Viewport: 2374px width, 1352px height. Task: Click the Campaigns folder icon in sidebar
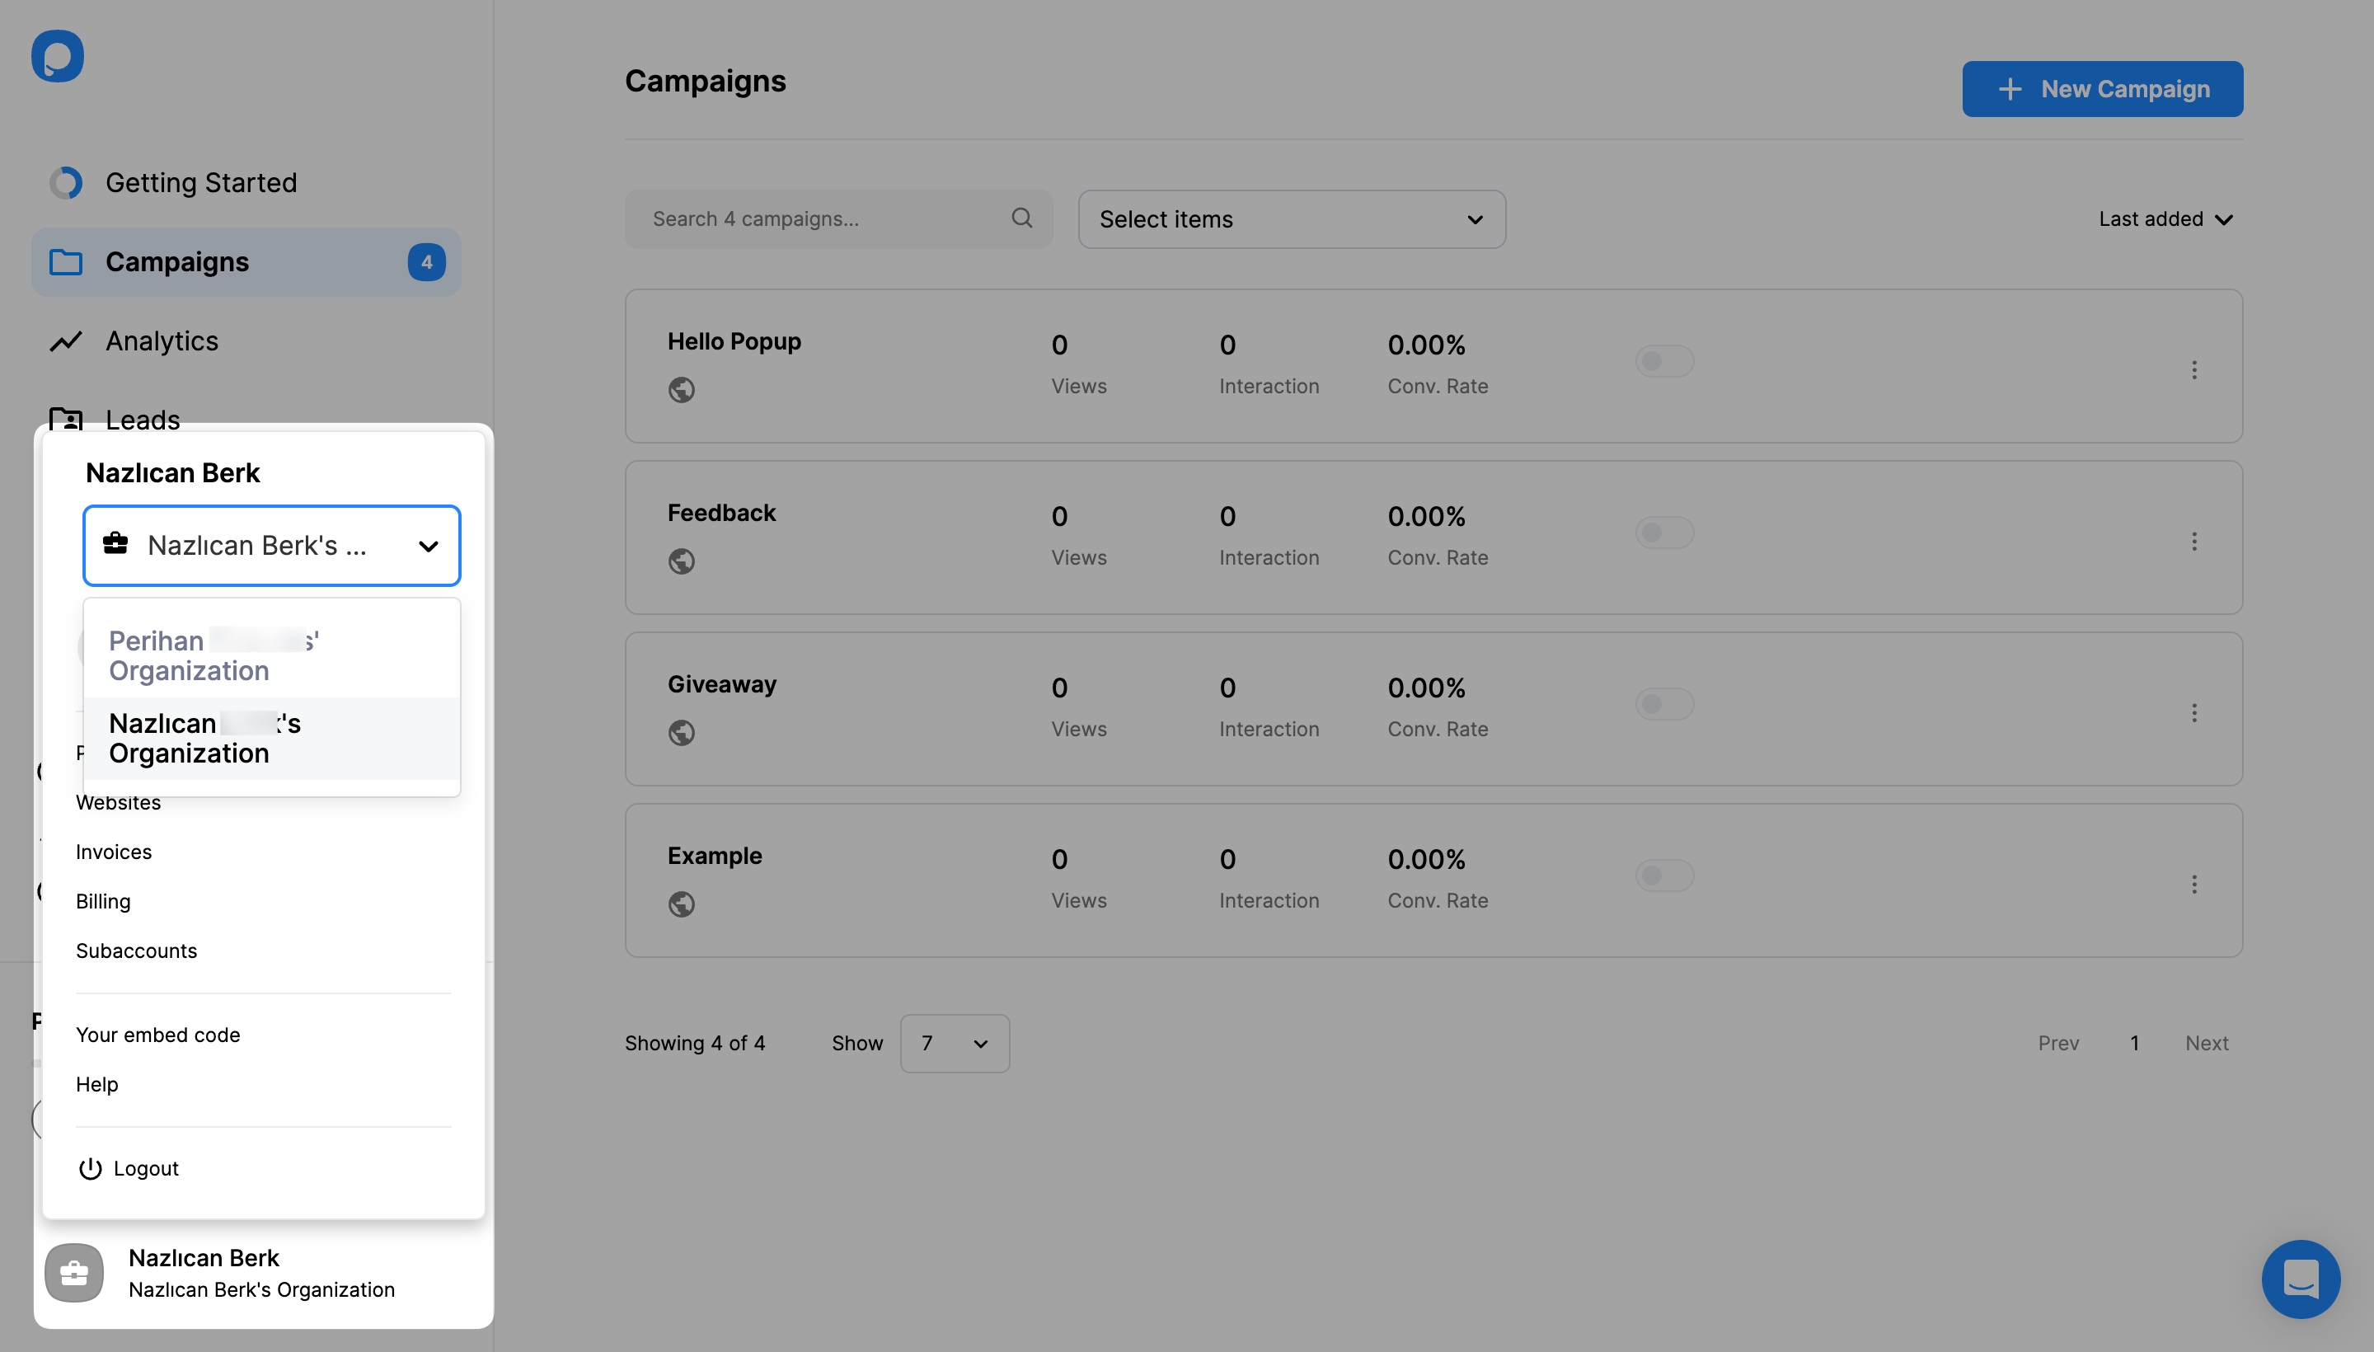point(65,261)
